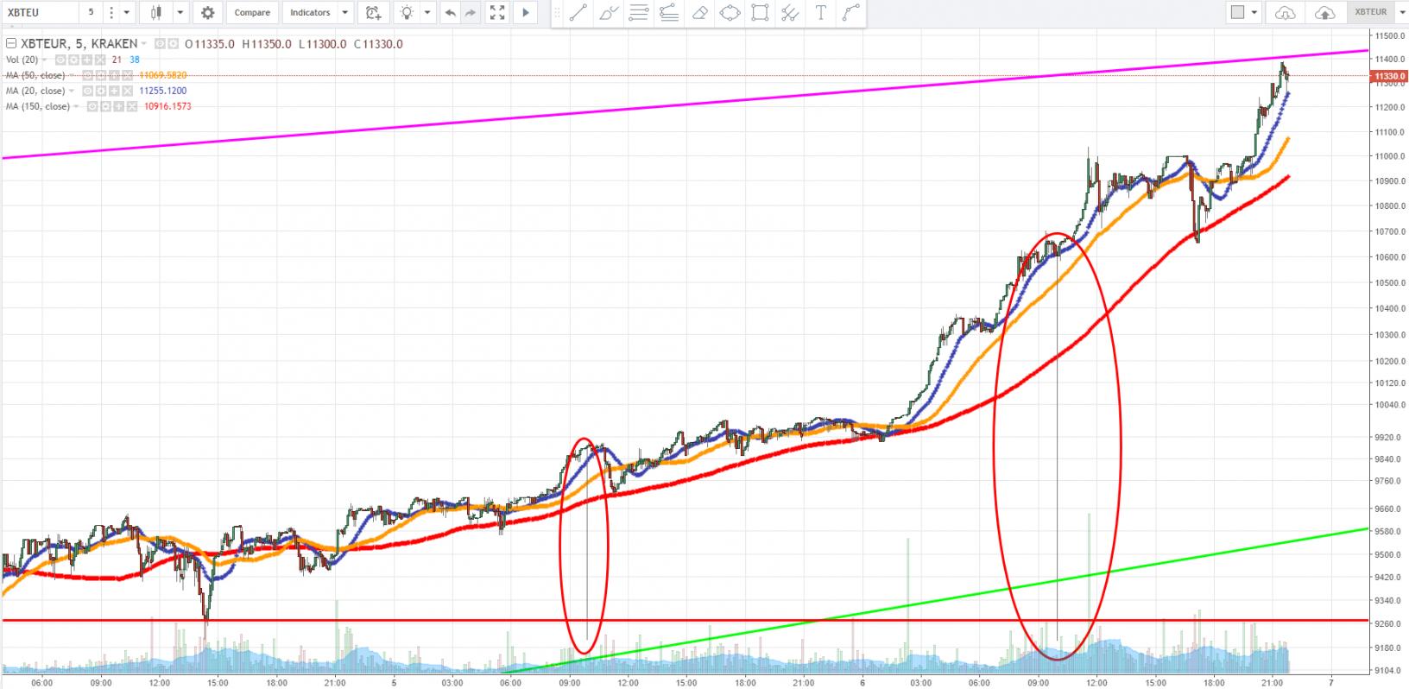Click the 11500.0 price axis label
The image size is (1409, 689).
(1390, 35)
